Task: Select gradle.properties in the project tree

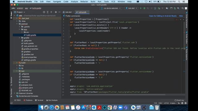Action: click(x=31, y=49)
